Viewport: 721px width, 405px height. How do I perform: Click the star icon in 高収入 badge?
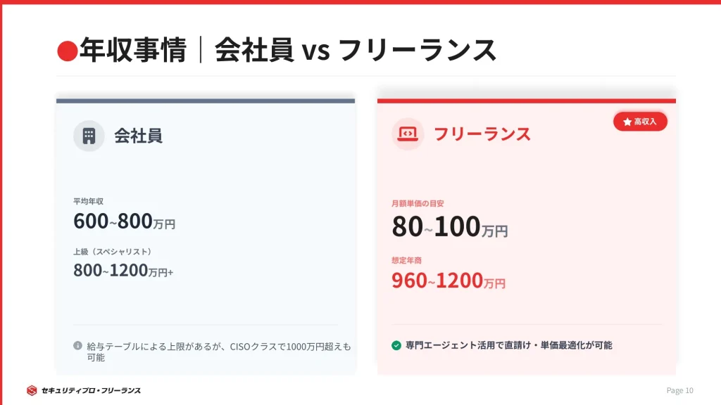coord(627,122)
